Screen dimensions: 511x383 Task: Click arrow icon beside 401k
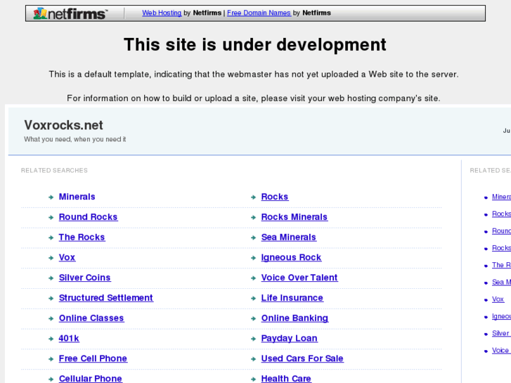[x=51, y=339]
